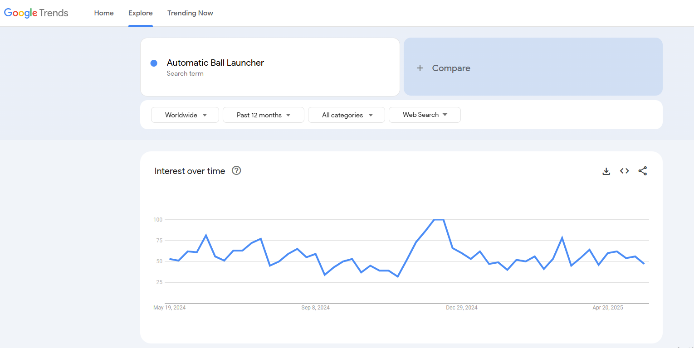Image resolution: width=694 pixels, height=348 pixels.
Task: Download the chart data as CSV
Action: [606, 171]
